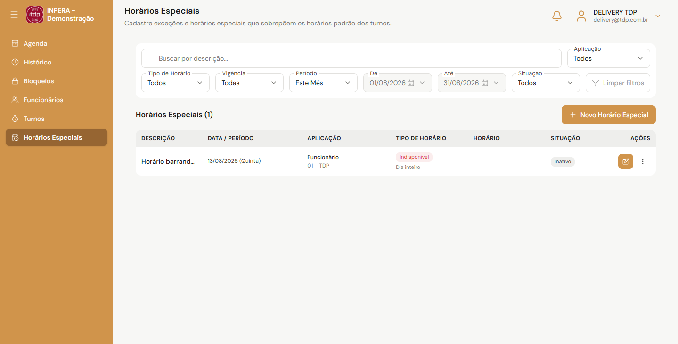Change the Período Este Mês selector
The image size is (678, 344).
pos(323,83)
